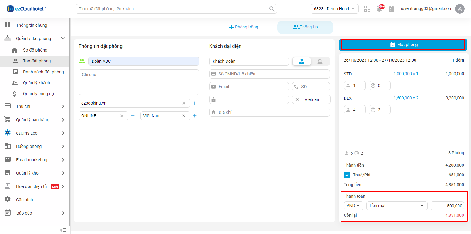
Task: Open Danh sách đặt phòng menu item
Action: (x=43, y=72)
